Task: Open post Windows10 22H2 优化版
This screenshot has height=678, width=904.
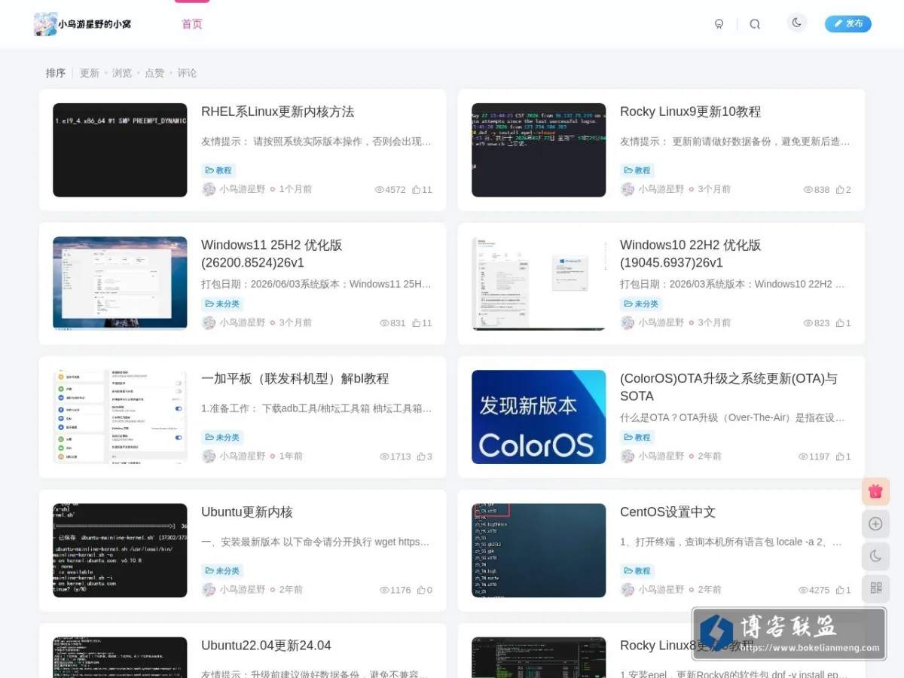Action: click(x=691, y=254)
